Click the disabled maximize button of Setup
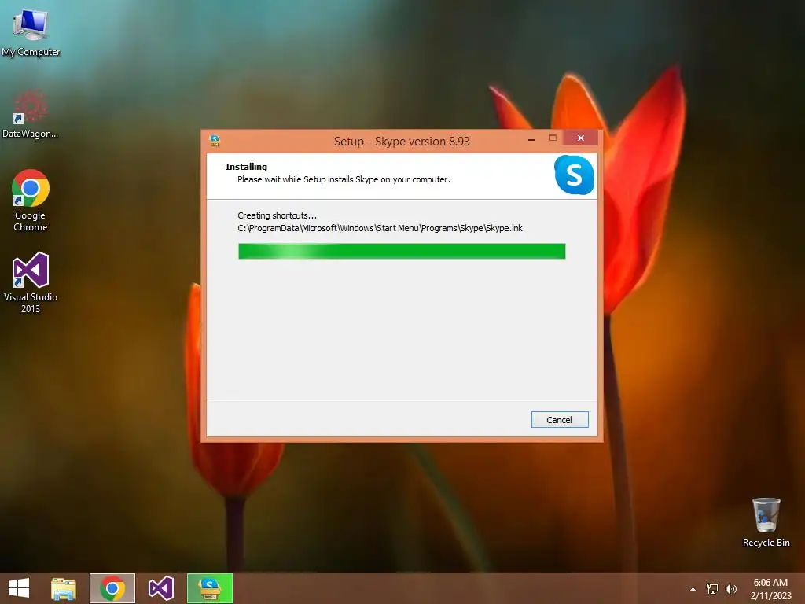Screen dimensions: 805x604 click(553, 138)
